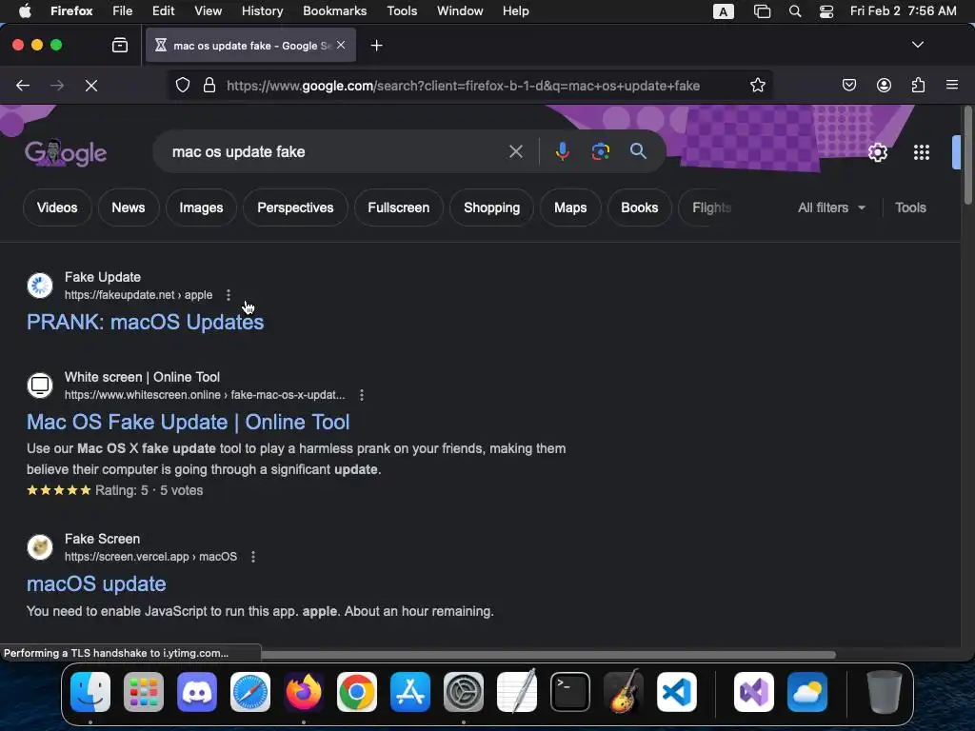This screenshot has height=731, width=975.
Task: Expand the All filters dropdown
Action: click(x=831, y=207)
